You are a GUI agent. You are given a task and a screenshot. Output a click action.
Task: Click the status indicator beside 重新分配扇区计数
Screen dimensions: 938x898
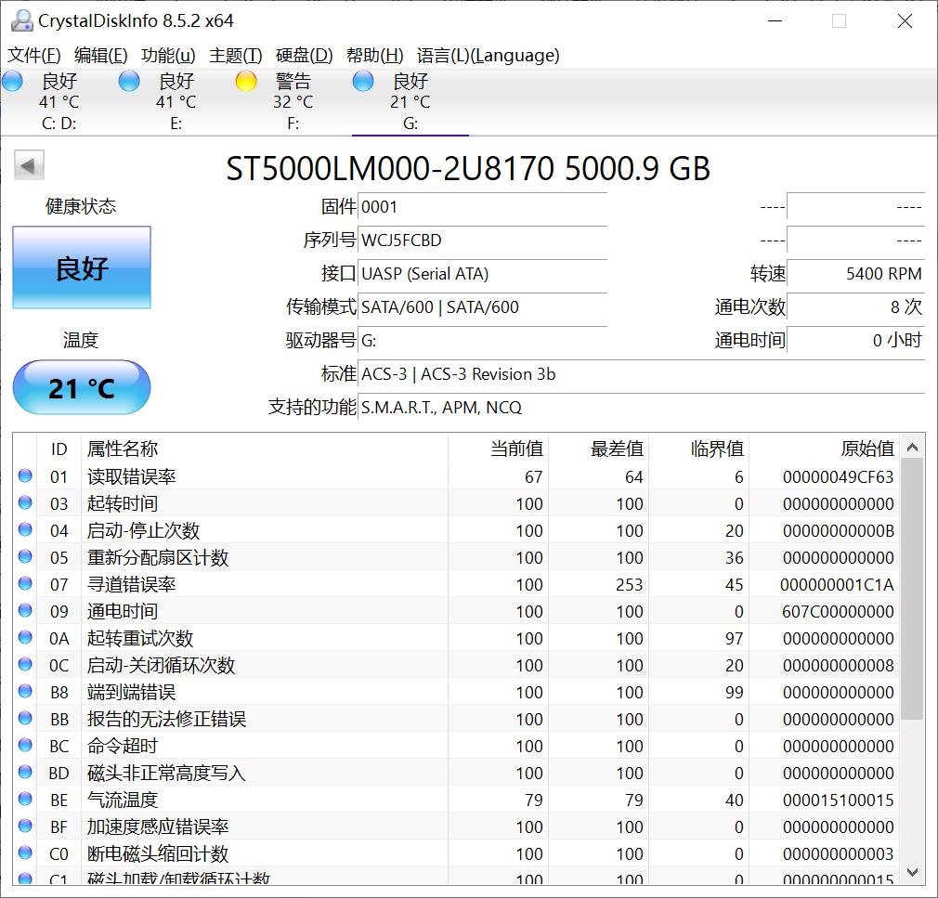pyautogui.click(x=26, y=557)
